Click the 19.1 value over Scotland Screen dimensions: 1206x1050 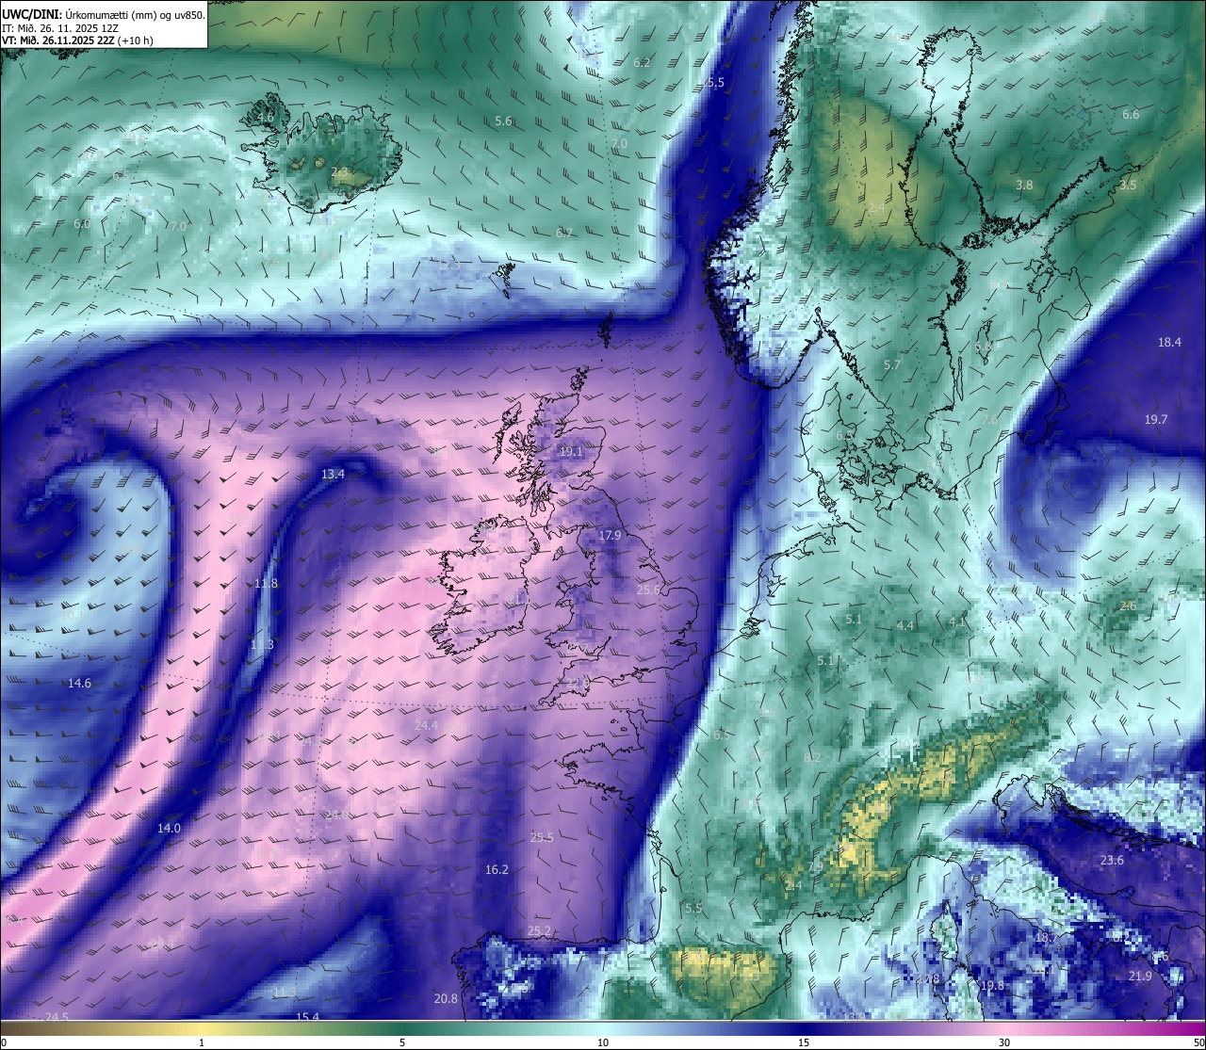click(571, 452)
